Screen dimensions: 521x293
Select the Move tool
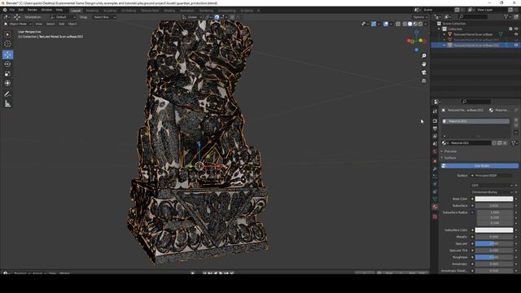coord(7,55)
